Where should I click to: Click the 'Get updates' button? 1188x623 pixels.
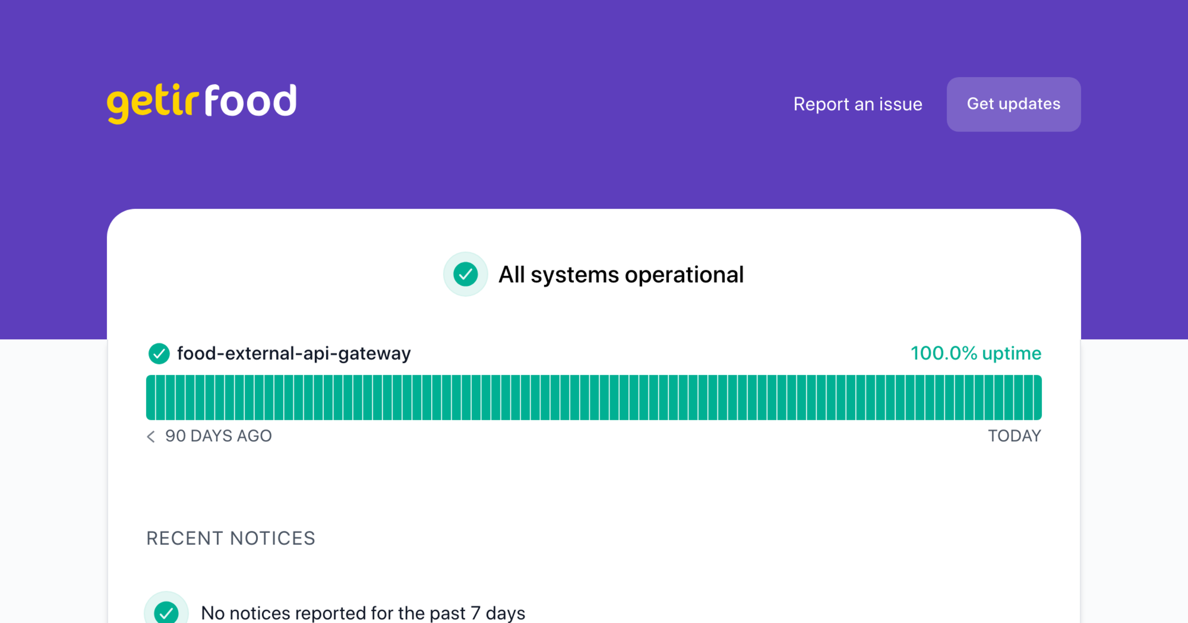click(x=1013, y=104)
